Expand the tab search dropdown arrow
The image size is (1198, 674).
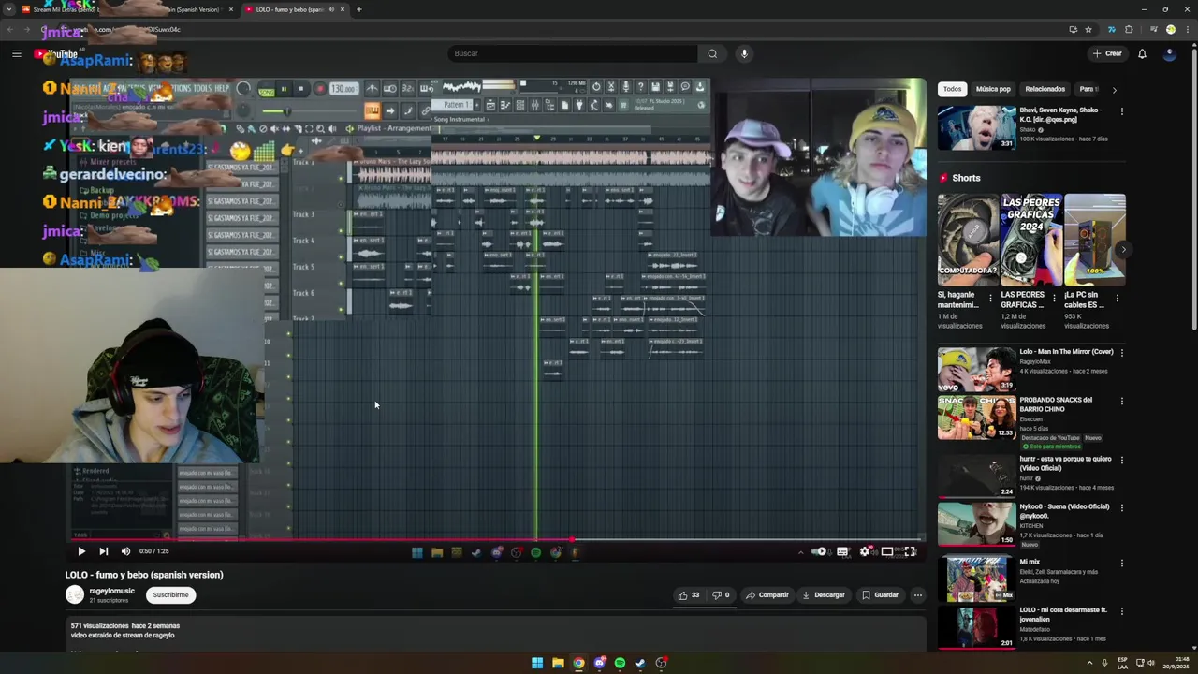[8, 9]
